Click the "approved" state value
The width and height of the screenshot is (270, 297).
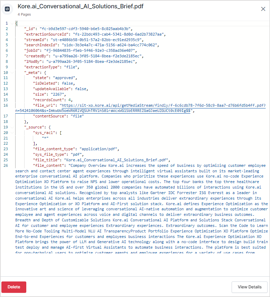tap(64, 78)
